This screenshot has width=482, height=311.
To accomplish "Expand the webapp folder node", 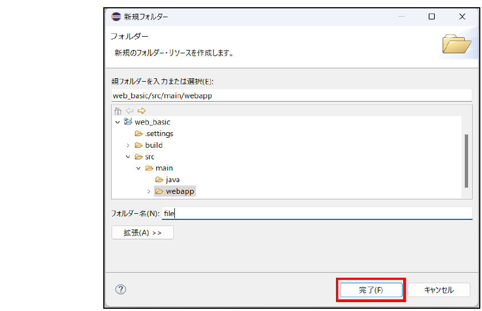I will [149, 192].
